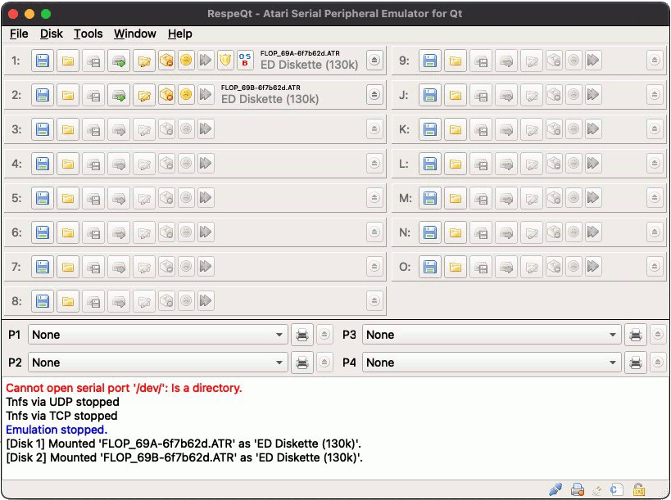Expand the P3 printer selection combo box
Screen dimensions: 671x500
click(492, 335)
